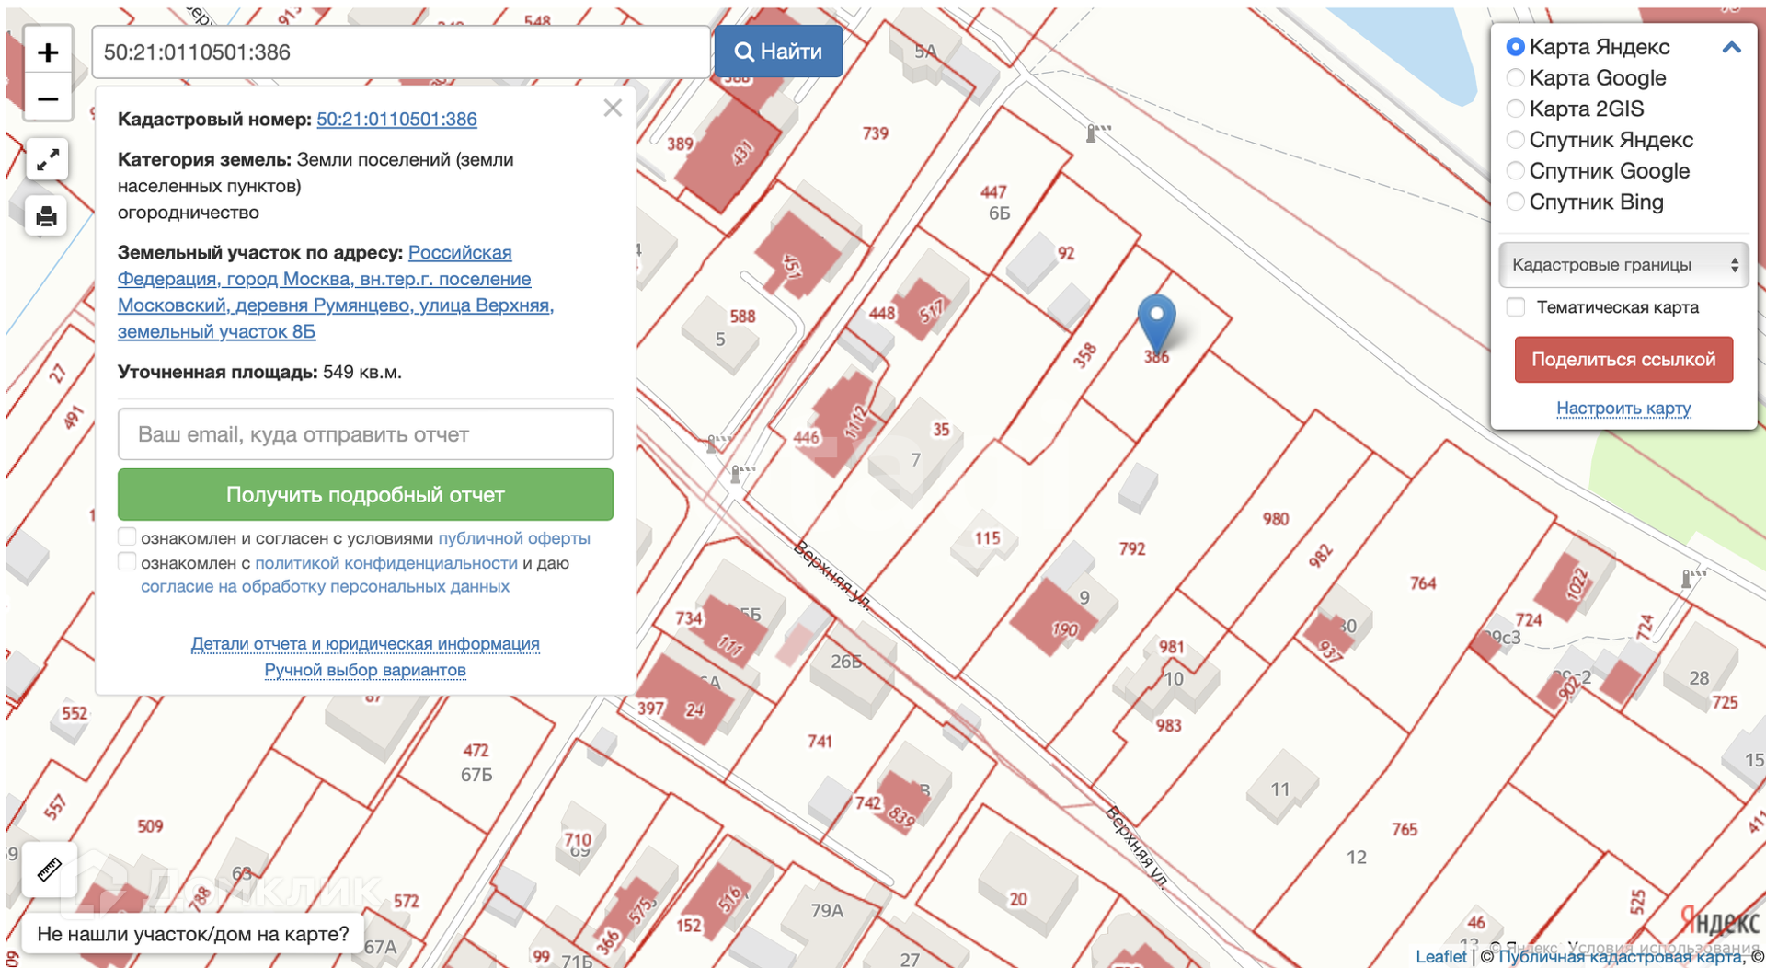
Task: Choose the Спутник Bing option
Action: click(x=1516, y=202)
